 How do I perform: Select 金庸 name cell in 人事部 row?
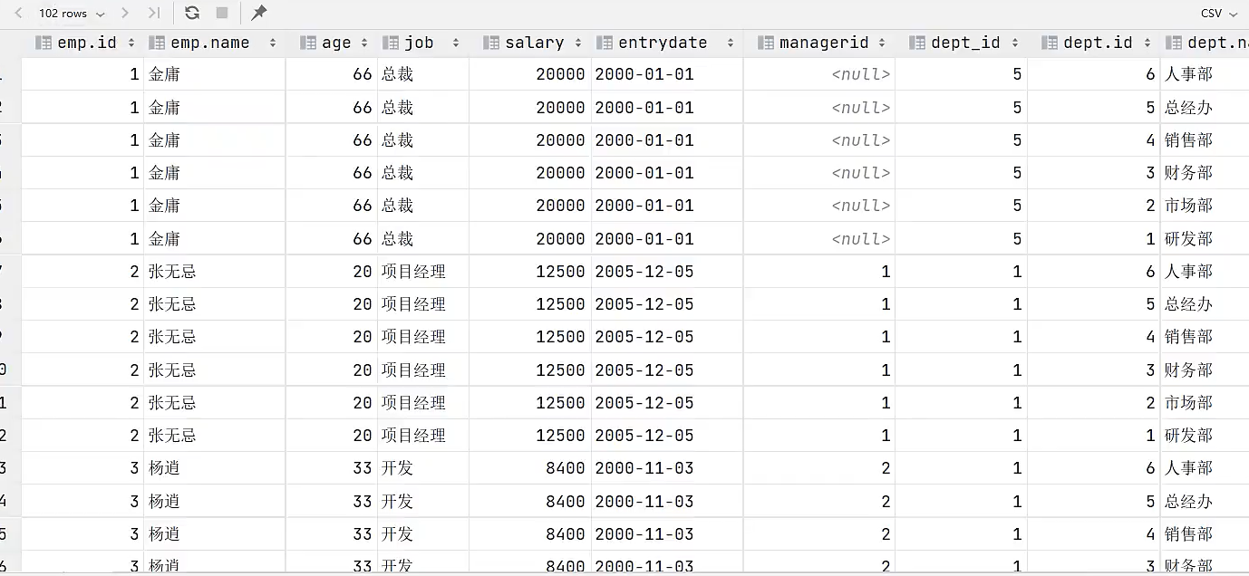point(215,74)
